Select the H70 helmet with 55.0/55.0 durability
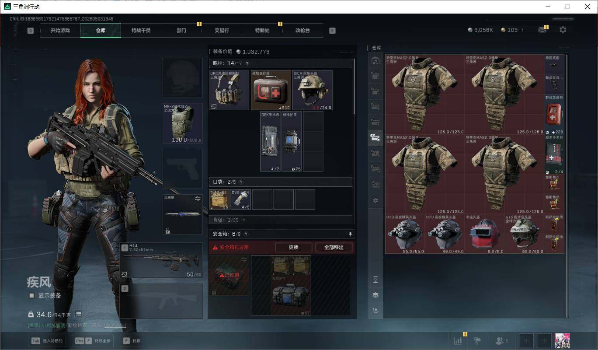598x350 pixels. coord(405,234)
